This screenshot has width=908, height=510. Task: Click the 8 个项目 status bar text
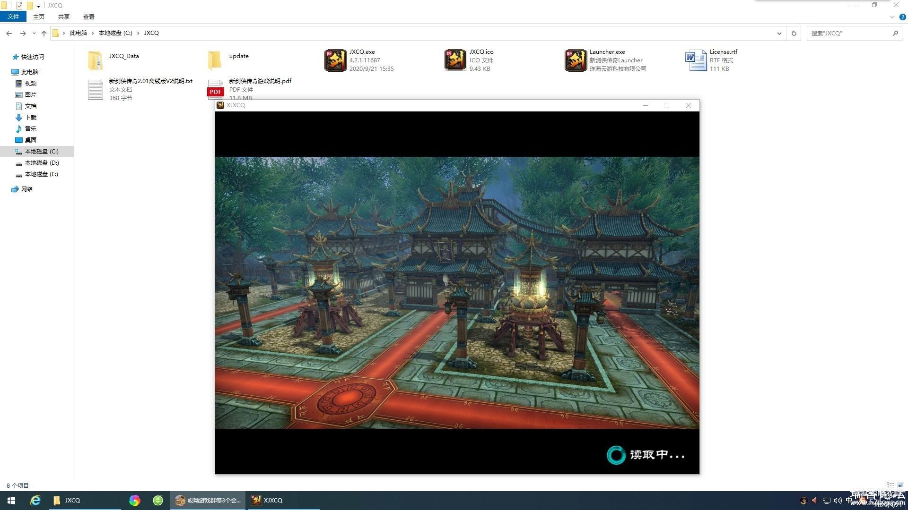[x=17, y=485]
